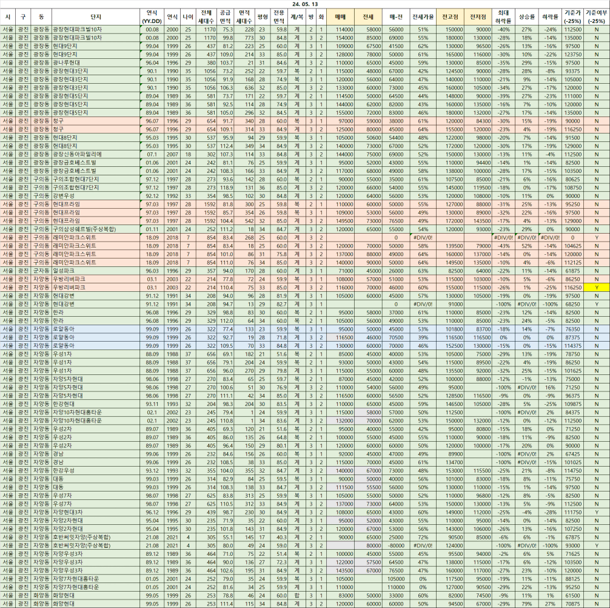Select 매매 value 149500 in 현대프라임 row

coord(340,221)
